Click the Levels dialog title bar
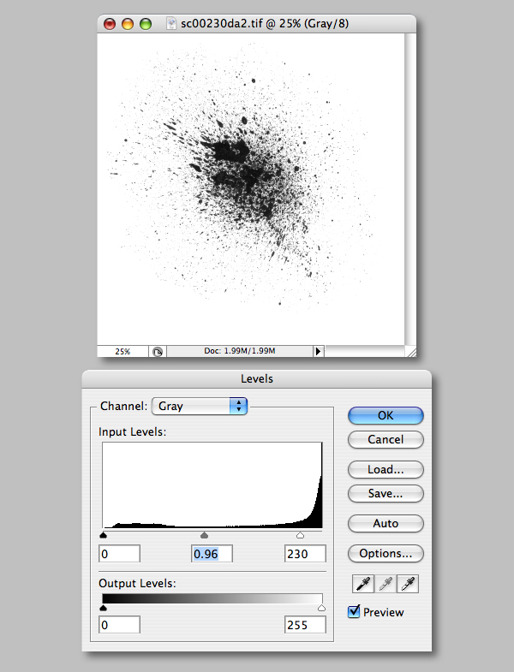The height and width of the screenshot is (672, 514). pyautogui.click(x=256, y=379)
